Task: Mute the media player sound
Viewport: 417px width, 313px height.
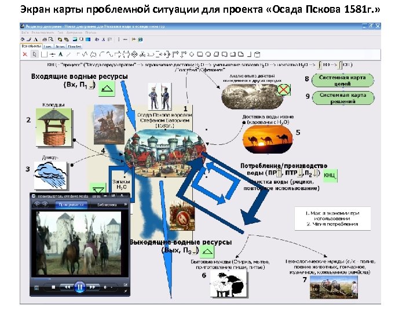Action: coord(105,287)
